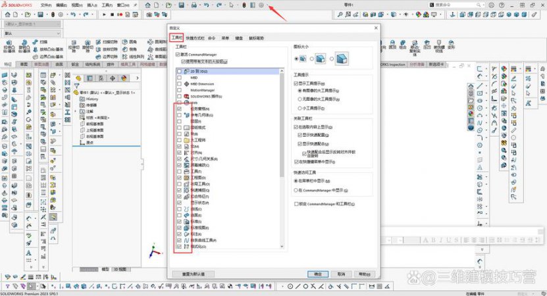Click the search magnifier in the top-right search box

click(x=479, y=5)
